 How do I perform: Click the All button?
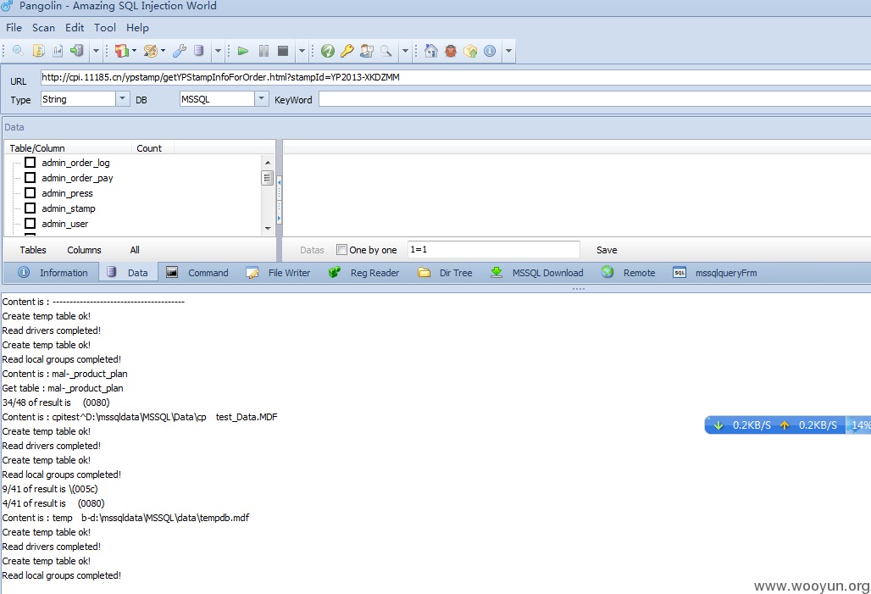click(135, 250)
